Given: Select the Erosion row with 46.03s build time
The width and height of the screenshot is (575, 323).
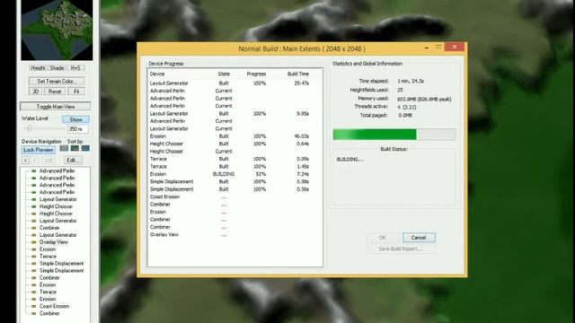Looking at the screenshot, I should coord(234,136).
